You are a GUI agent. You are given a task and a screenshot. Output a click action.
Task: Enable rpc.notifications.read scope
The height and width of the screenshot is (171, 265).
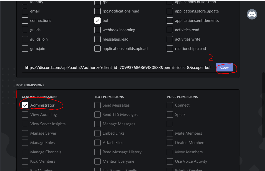97,11
